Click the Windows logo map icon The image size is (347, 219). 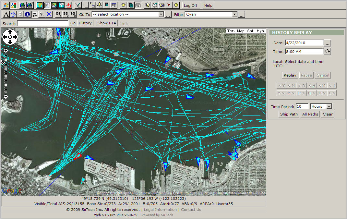6,5
